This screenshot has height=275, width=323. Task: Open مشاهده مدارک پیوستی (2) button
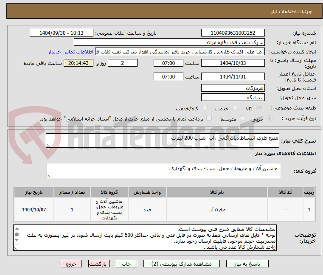coord(182,264)
